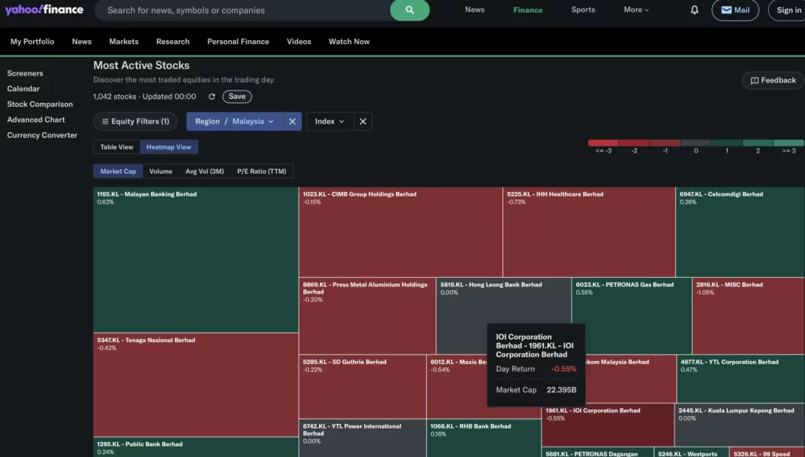Open Personal Finance tab
The height and width of the screenshot is (457, 805).
[238, 42]
